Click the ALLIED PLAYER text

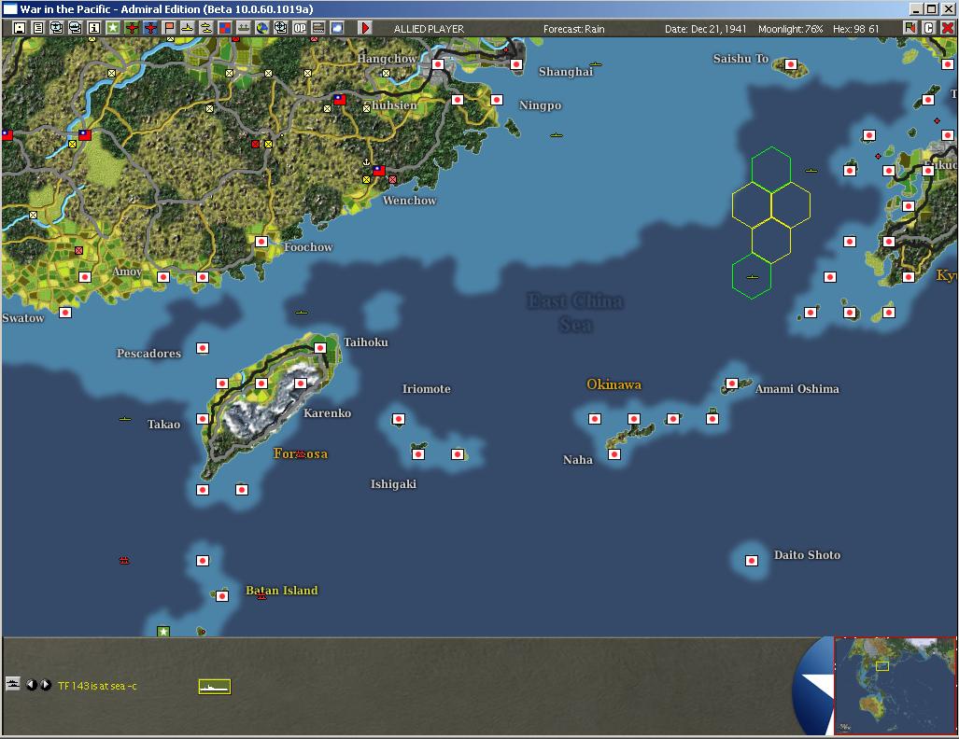pos(429,29)
